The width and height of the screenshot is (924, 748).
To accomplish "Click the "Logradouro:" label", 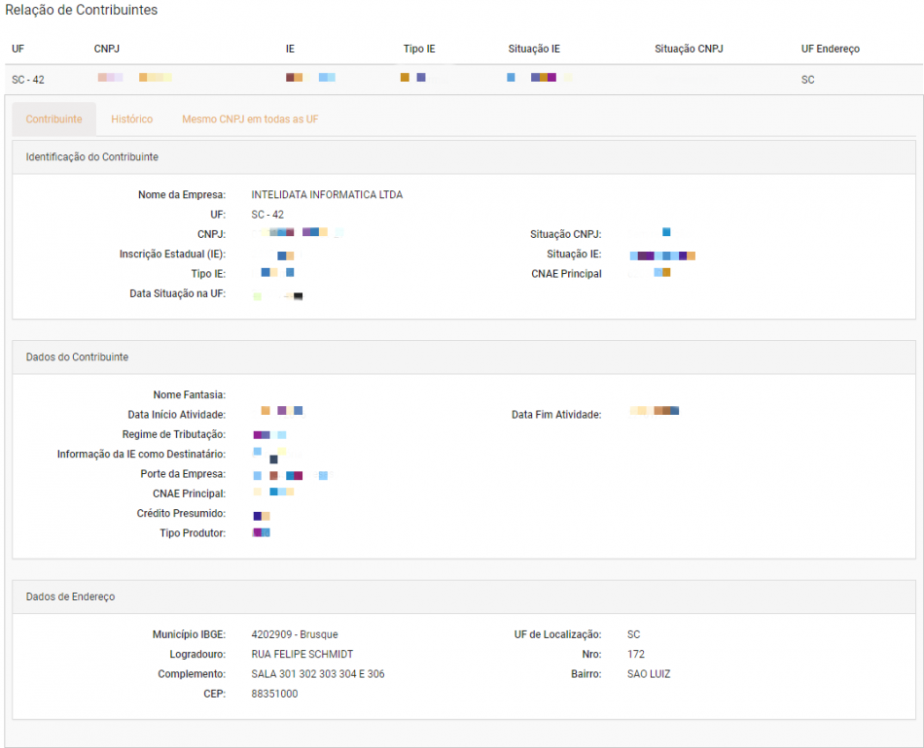I will click(198, 655).
